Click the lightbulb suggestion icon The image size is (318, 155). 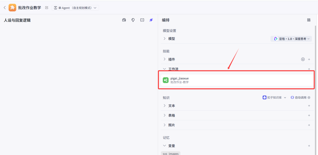pos(133,20)
